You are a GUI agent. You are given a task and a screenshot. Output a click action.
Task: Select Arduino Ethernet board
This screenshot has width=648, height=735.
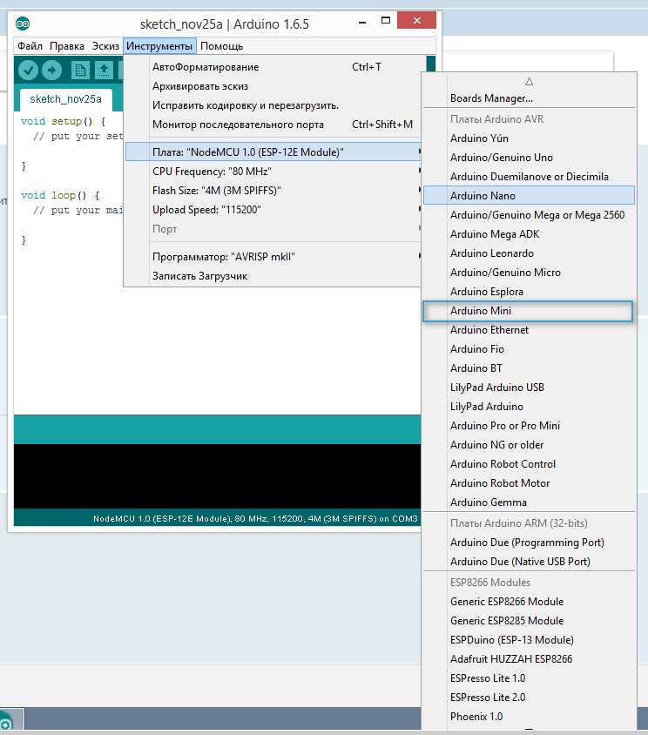[x=529, y=330]
